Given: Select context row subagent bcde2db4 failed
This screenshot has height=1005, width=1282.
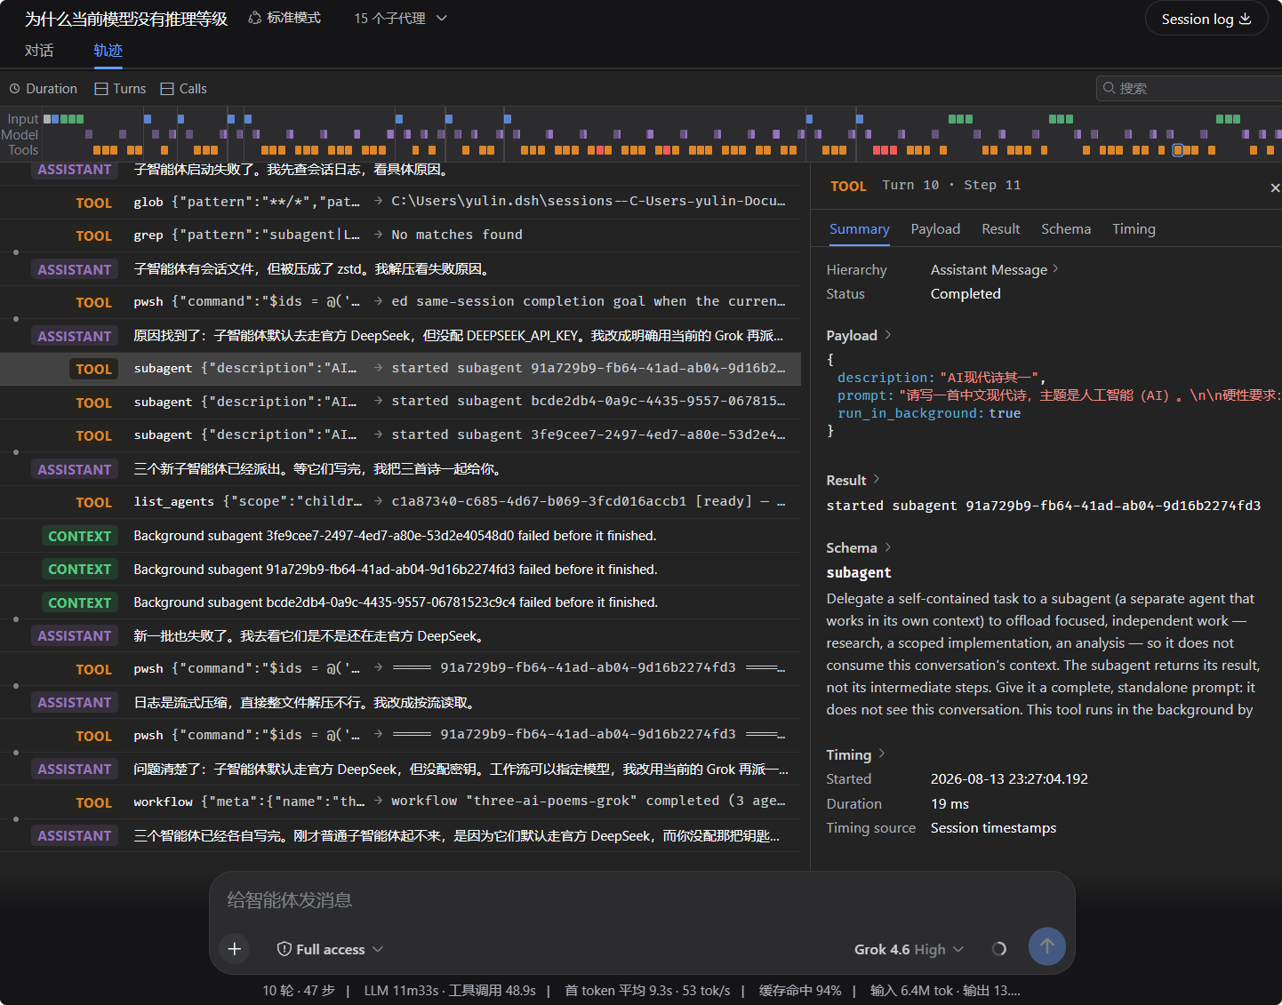Looking at the screenshot, I should [x=400, y=602].
